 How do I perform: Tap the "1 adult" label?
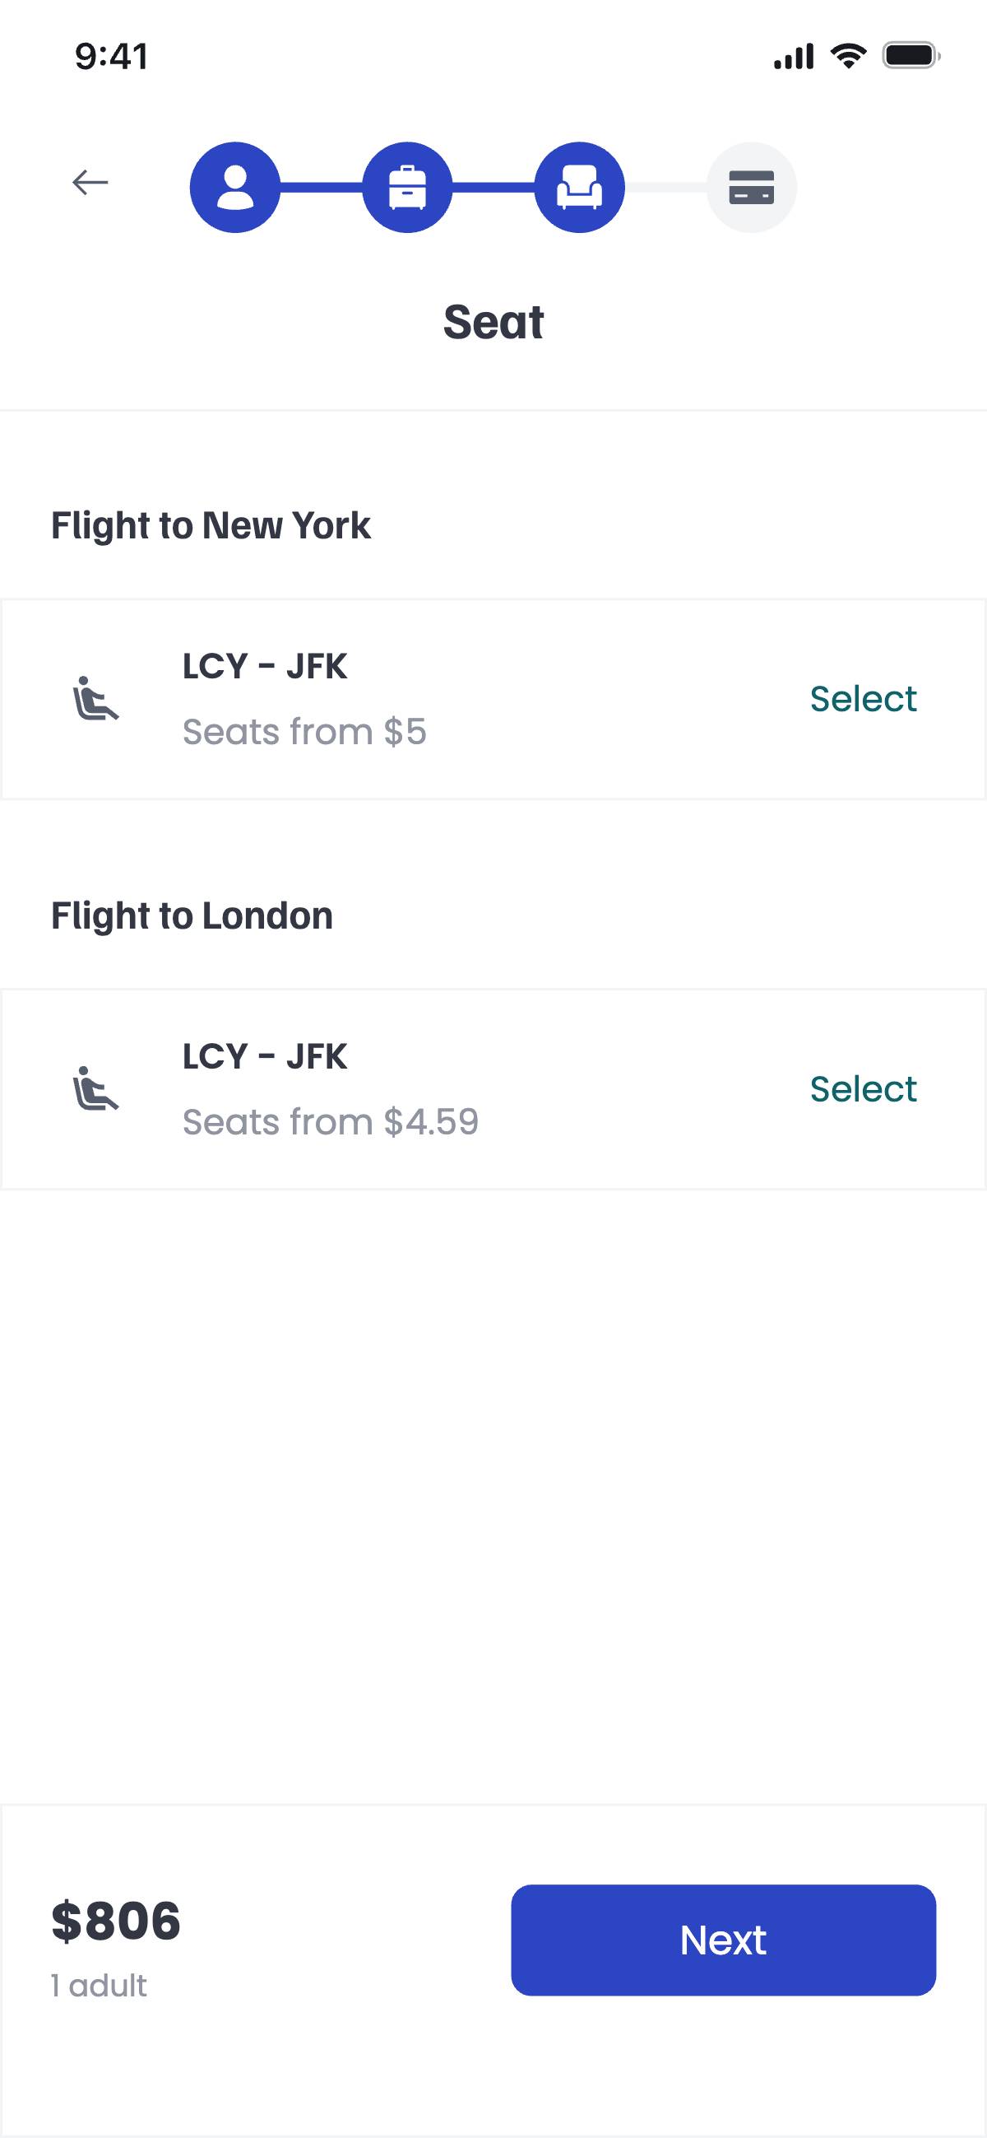[99, 1987]
